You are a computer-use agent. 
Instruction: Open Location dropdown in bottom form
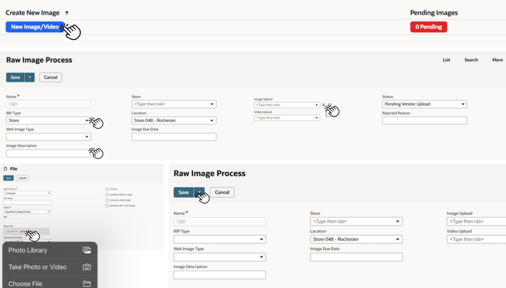click(x=356, y=239)
